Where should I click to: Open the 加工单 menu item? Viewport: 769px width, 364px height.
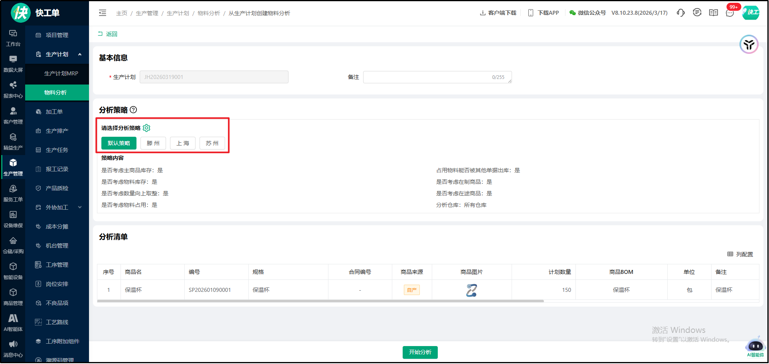(54, 112)
